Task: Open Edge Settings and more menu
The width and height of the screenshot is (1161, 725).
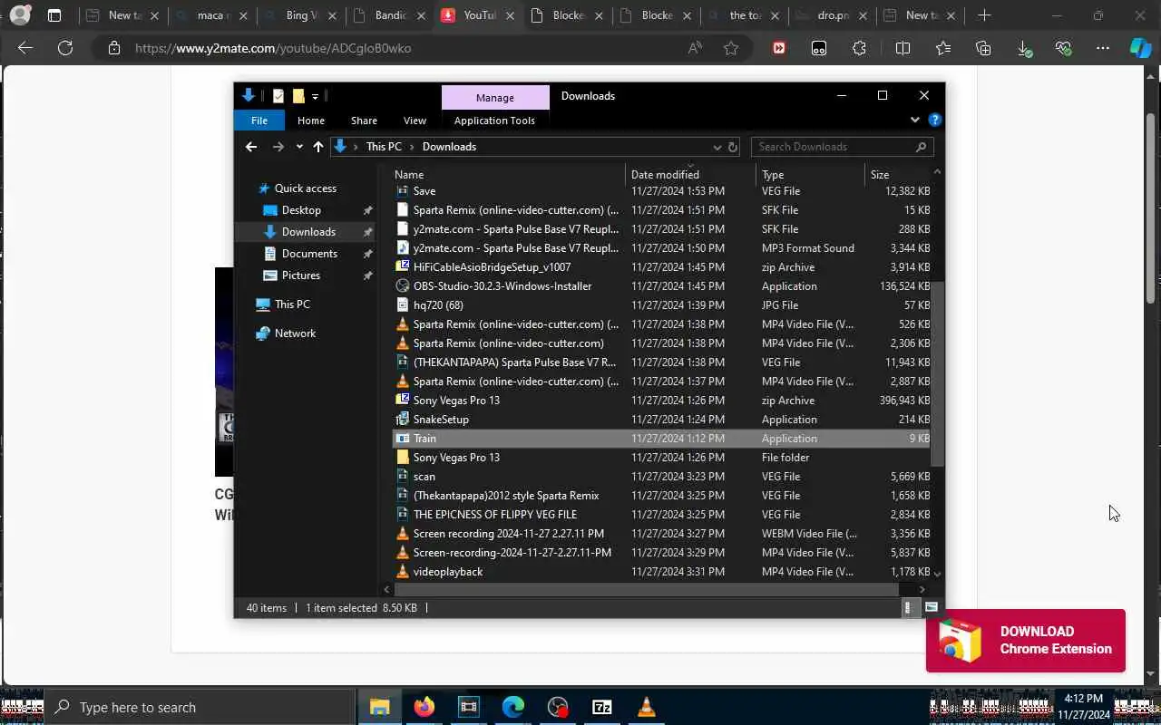Action: pyautogui.click(x=1103, y=48)
